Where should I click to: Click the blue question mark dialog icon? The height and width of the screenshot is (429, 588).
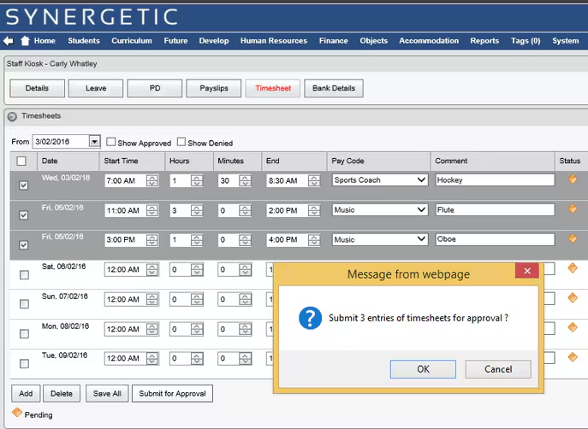pos(310,318)
